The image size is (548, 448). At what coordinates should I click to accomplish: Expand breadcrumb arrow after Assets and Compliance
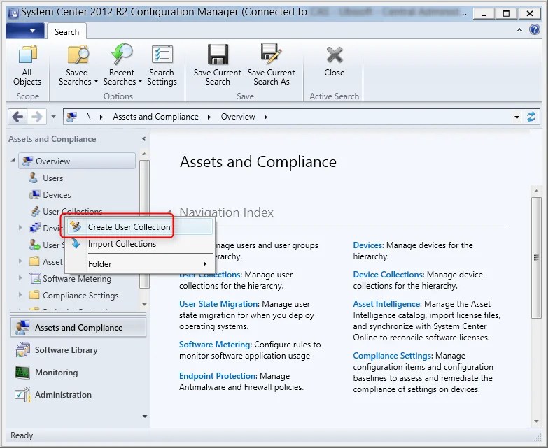[x=209, y=117]
